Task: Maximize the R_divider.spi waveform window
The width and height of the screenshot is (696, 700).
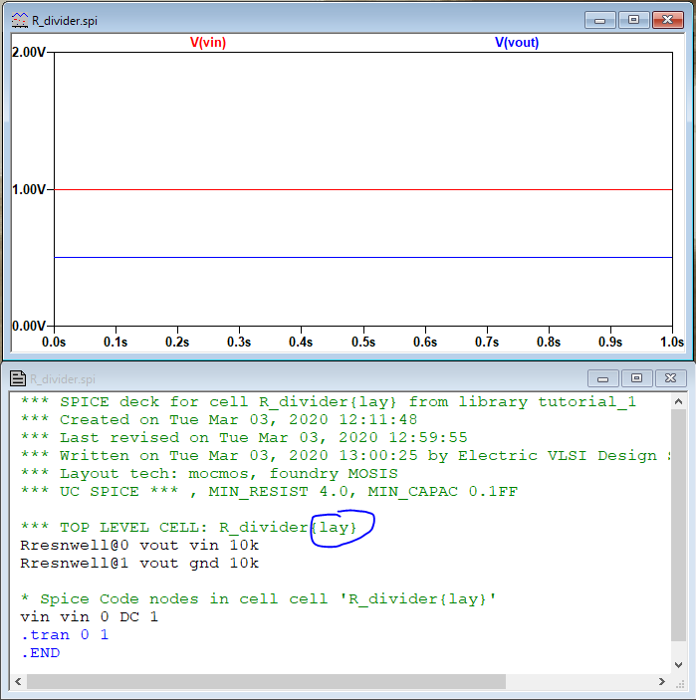Action: (x=633, y=20)
